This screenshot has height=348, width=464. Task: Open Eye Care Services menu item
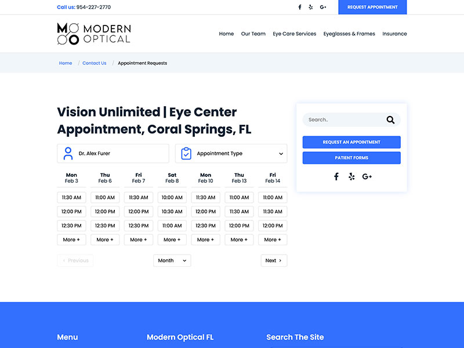(295, 34)
